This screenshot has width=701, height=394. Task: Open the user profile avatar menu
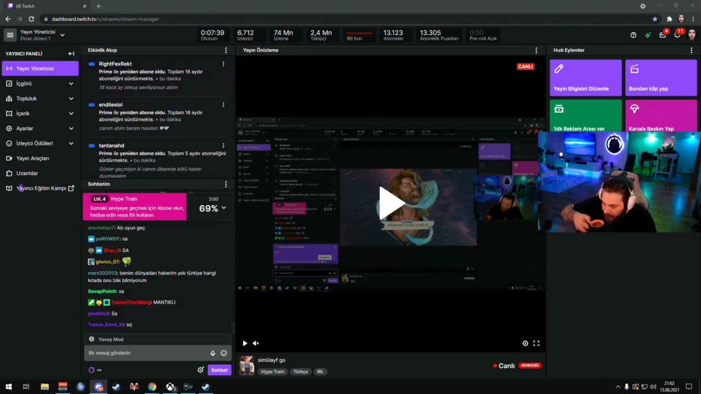tap(692, 35)
